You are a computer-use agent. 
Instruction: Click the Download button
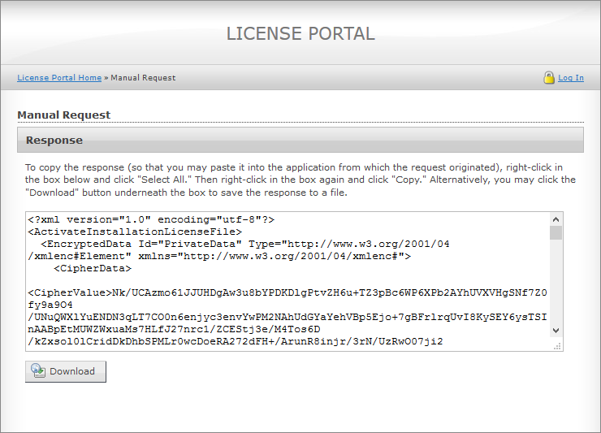point(66,371)
